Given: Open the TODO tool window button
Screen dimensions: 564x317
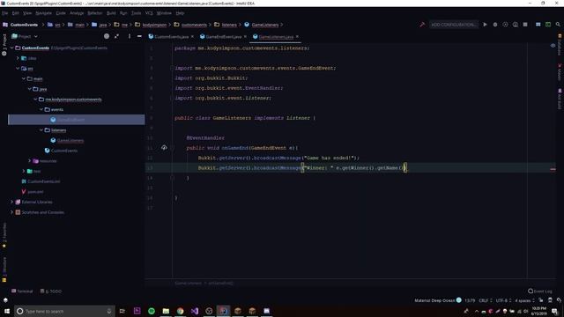Looking at the screenshot, I should pos(51,291).
